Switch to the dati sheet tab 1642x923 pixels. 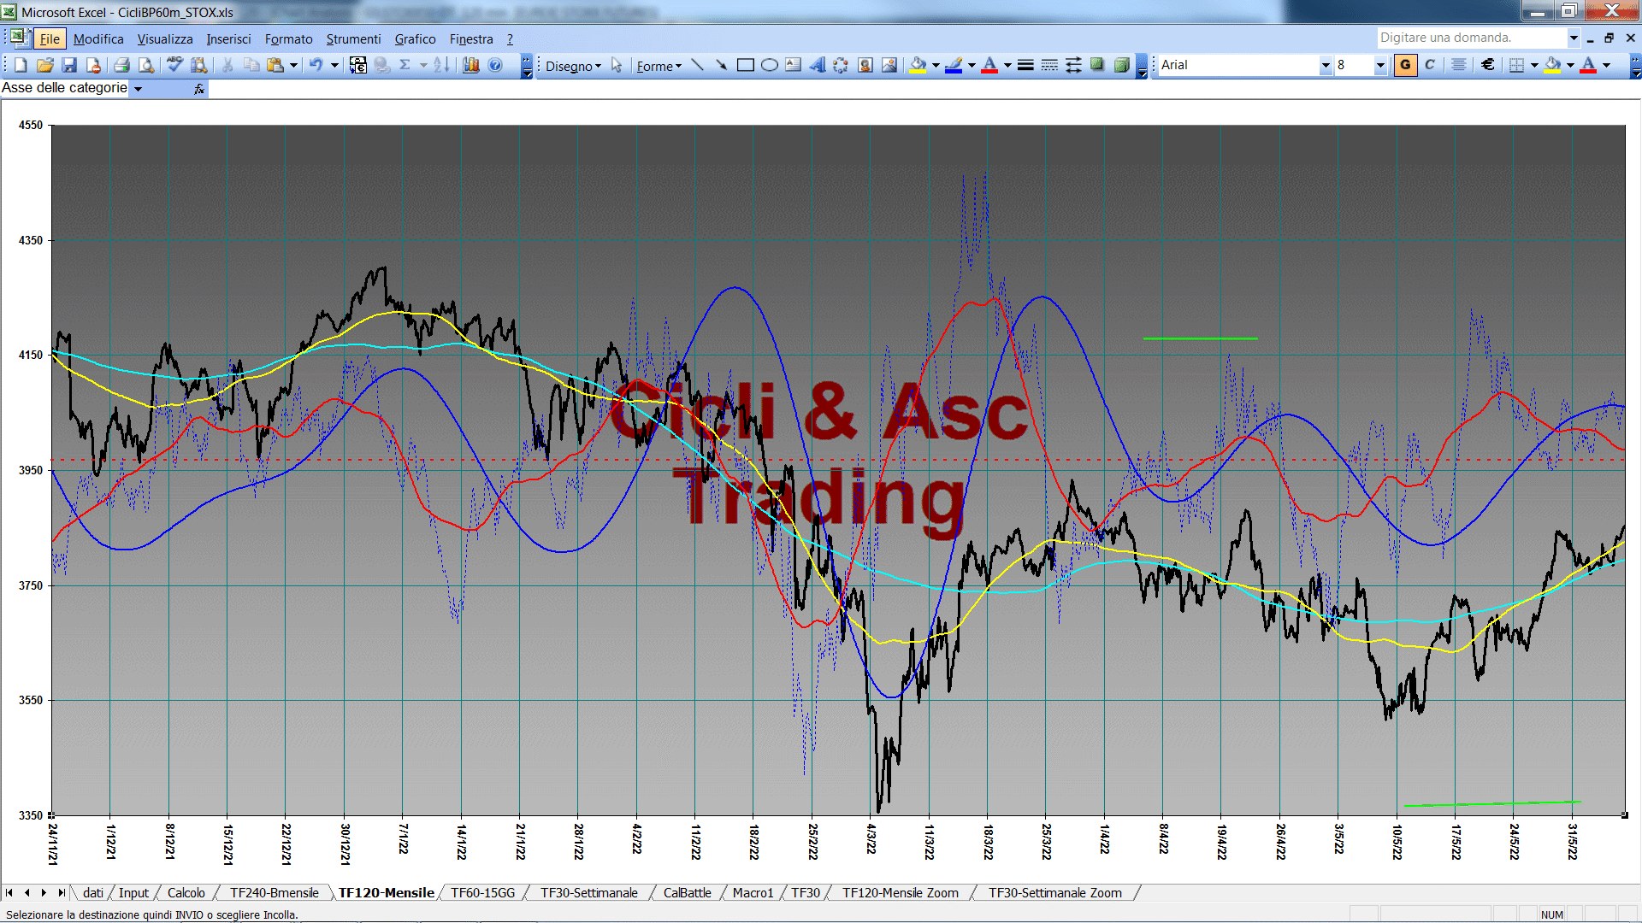tap(93, 893)
